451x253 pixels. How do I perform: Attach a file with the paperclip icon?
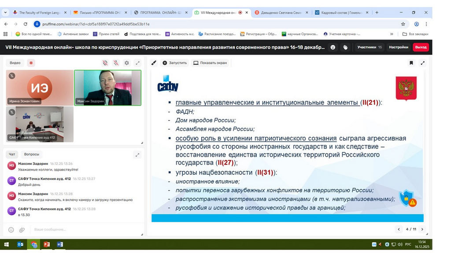click(x=22, y=229)
